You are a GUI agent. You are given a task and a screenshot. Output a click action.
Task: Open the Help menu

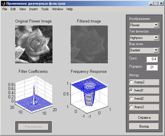pos(70,9)
